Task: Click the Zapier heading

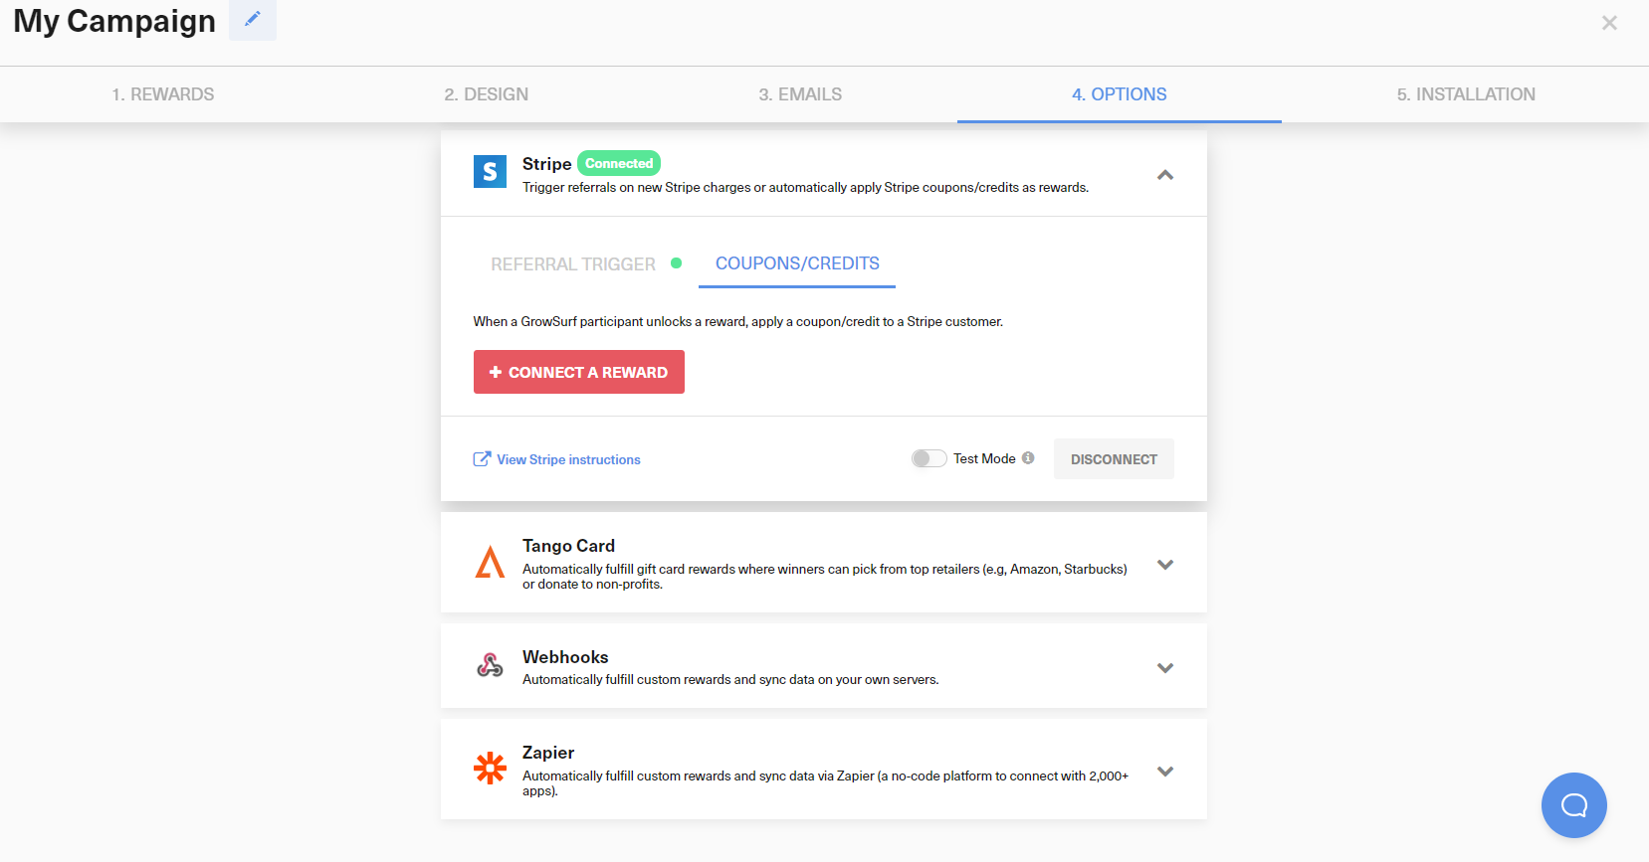Action: coord(548,753)
